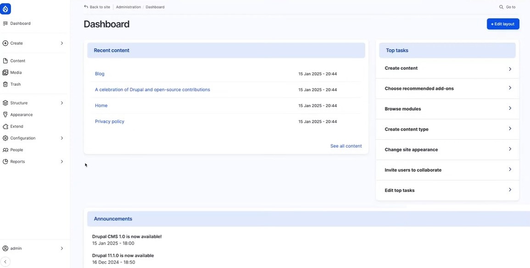The width and height of the screenshot is (530, 268).
Task: Click the Recent content heading
Action: [112, 50]
